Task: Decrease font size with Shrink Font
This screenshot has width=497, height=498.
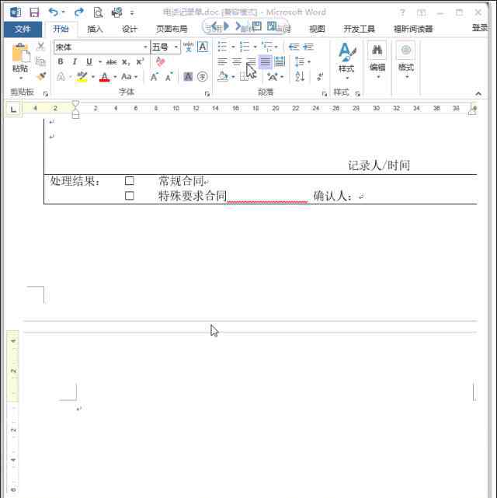Action: [169, 77]
